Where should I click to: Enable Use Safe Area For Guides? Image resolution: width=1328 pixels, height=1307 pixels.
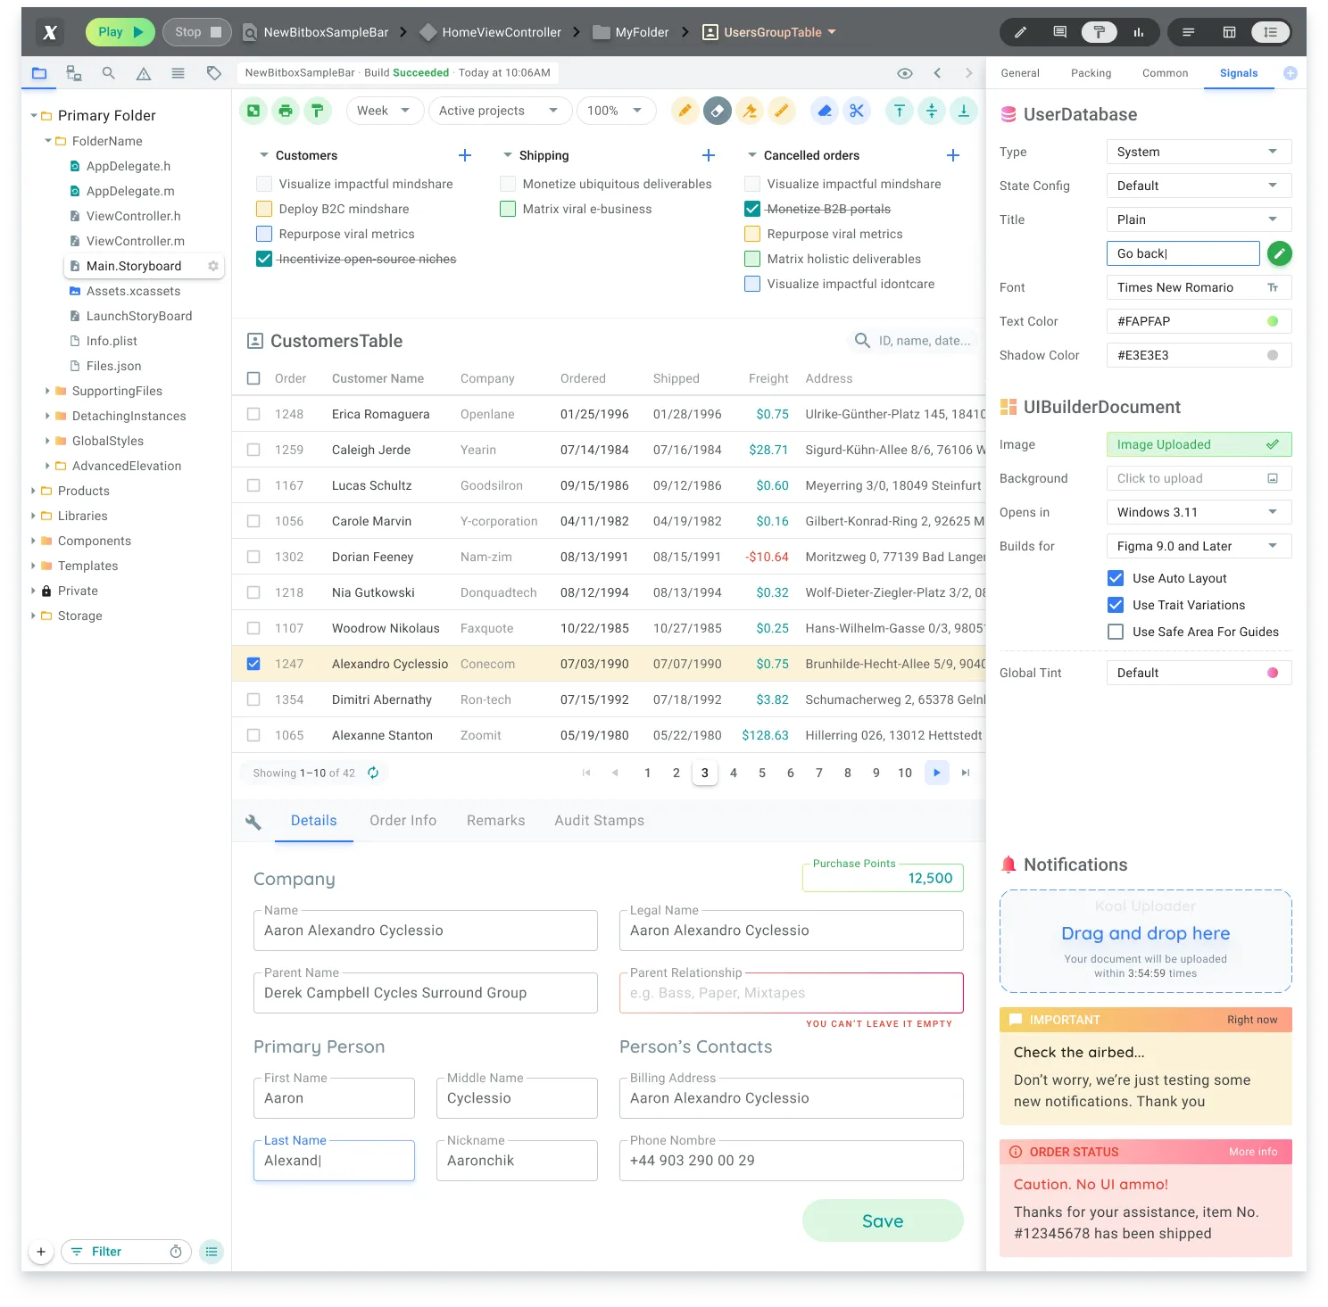1116,632
